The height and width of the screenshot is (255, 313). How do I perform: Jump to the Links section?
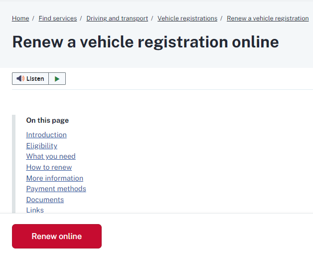tap(35, 210)
